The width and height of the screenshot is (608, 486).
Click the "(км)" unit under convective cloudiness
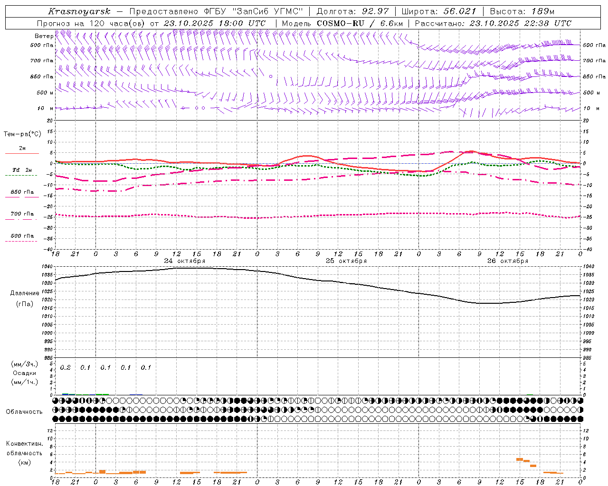(25, 462)
